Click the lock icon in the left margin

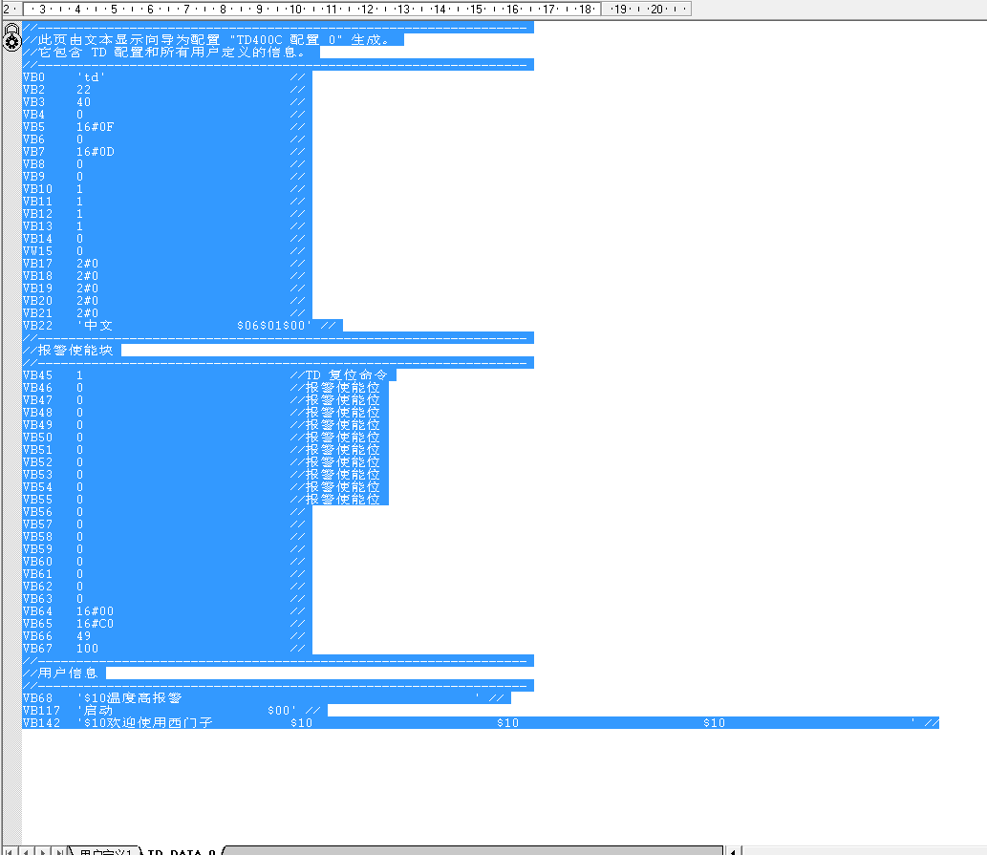[12, 37]
